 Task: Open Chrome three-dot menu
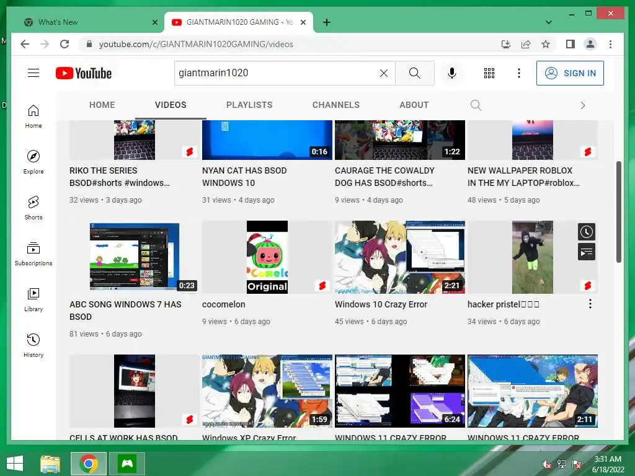[610, 44]
